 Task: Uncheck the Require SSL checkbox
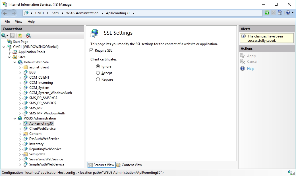(x=92, y=51)
